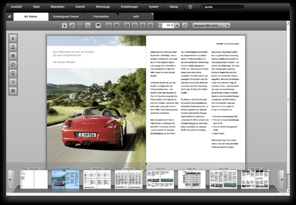This screenshot has height=205, width=296.
Task: Open the Datei menu
Action: [x=36, y=7]
